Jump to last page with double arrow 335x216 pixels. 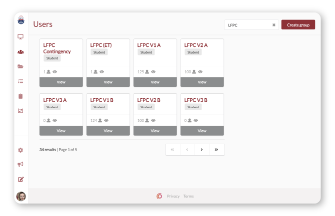click(x=216, y=149)
